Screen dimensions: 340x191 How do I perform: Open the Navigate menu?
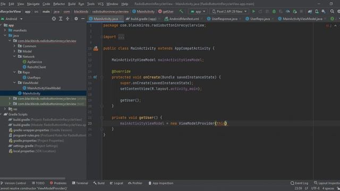coord(33,4)
